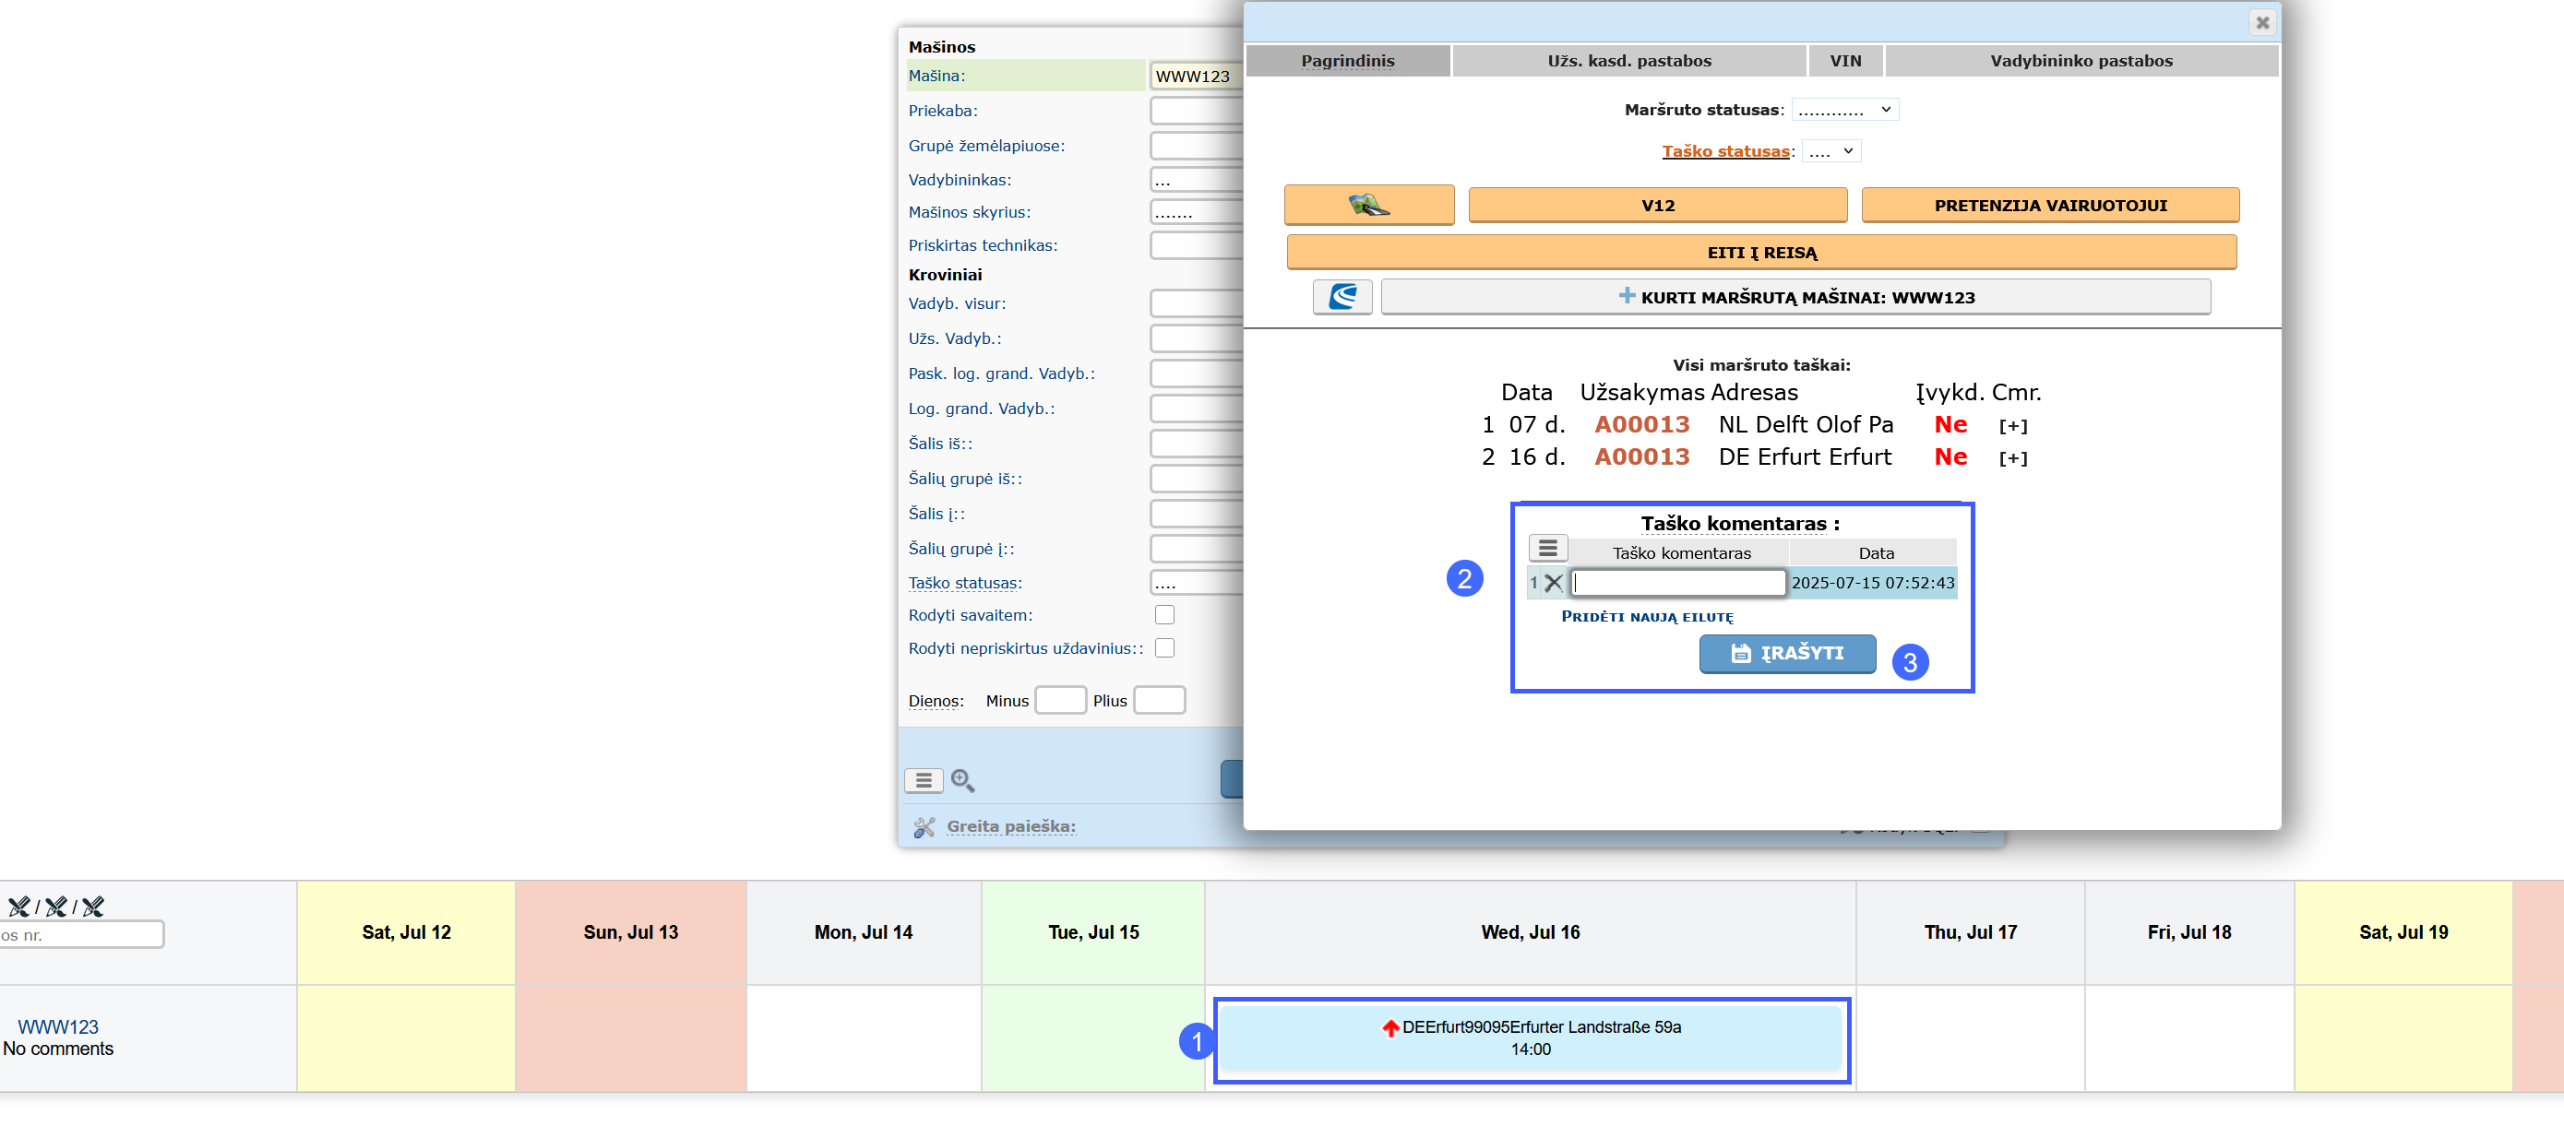Click the Šalis iš input field
The height and width of the screenshot is (1126, 2564).
coord(1197,444)
